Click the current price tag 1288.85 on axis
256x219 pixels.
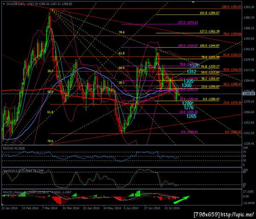point(248,94)
